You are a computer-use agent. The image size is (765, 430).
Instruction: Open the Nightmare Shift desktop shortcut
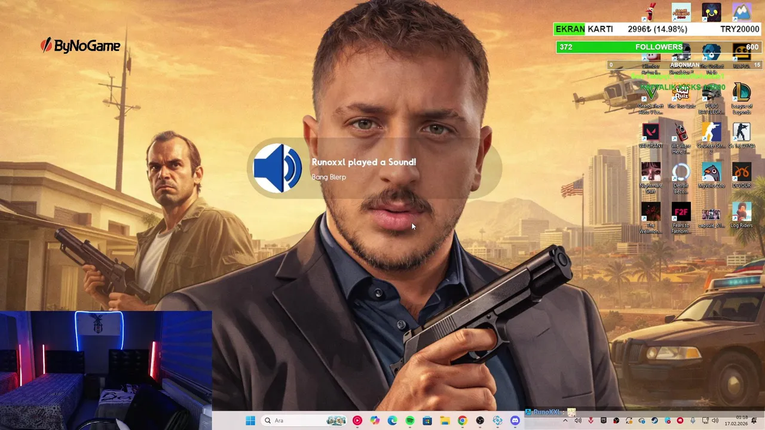tap(651, 179)
